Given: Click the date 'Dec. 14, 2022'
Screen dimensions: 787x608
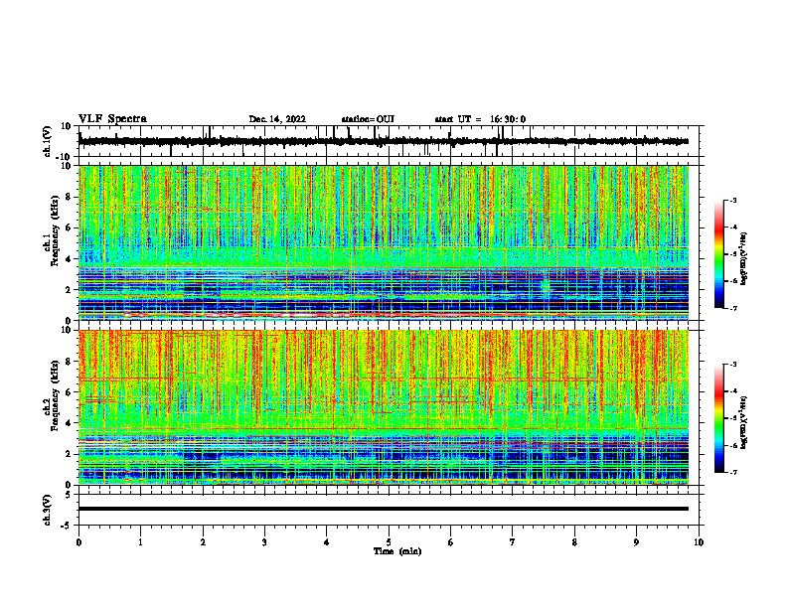Looking at the screenshot, I should 277,119.
